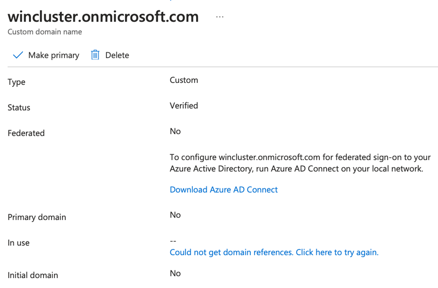Click the Type field label

(x=16, y=82)
